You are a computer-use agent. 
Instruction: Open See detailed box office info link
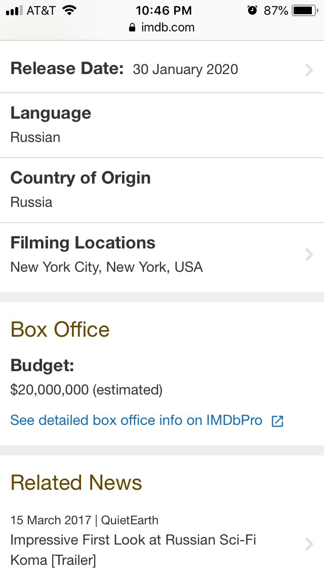click(x=136, y=420)
